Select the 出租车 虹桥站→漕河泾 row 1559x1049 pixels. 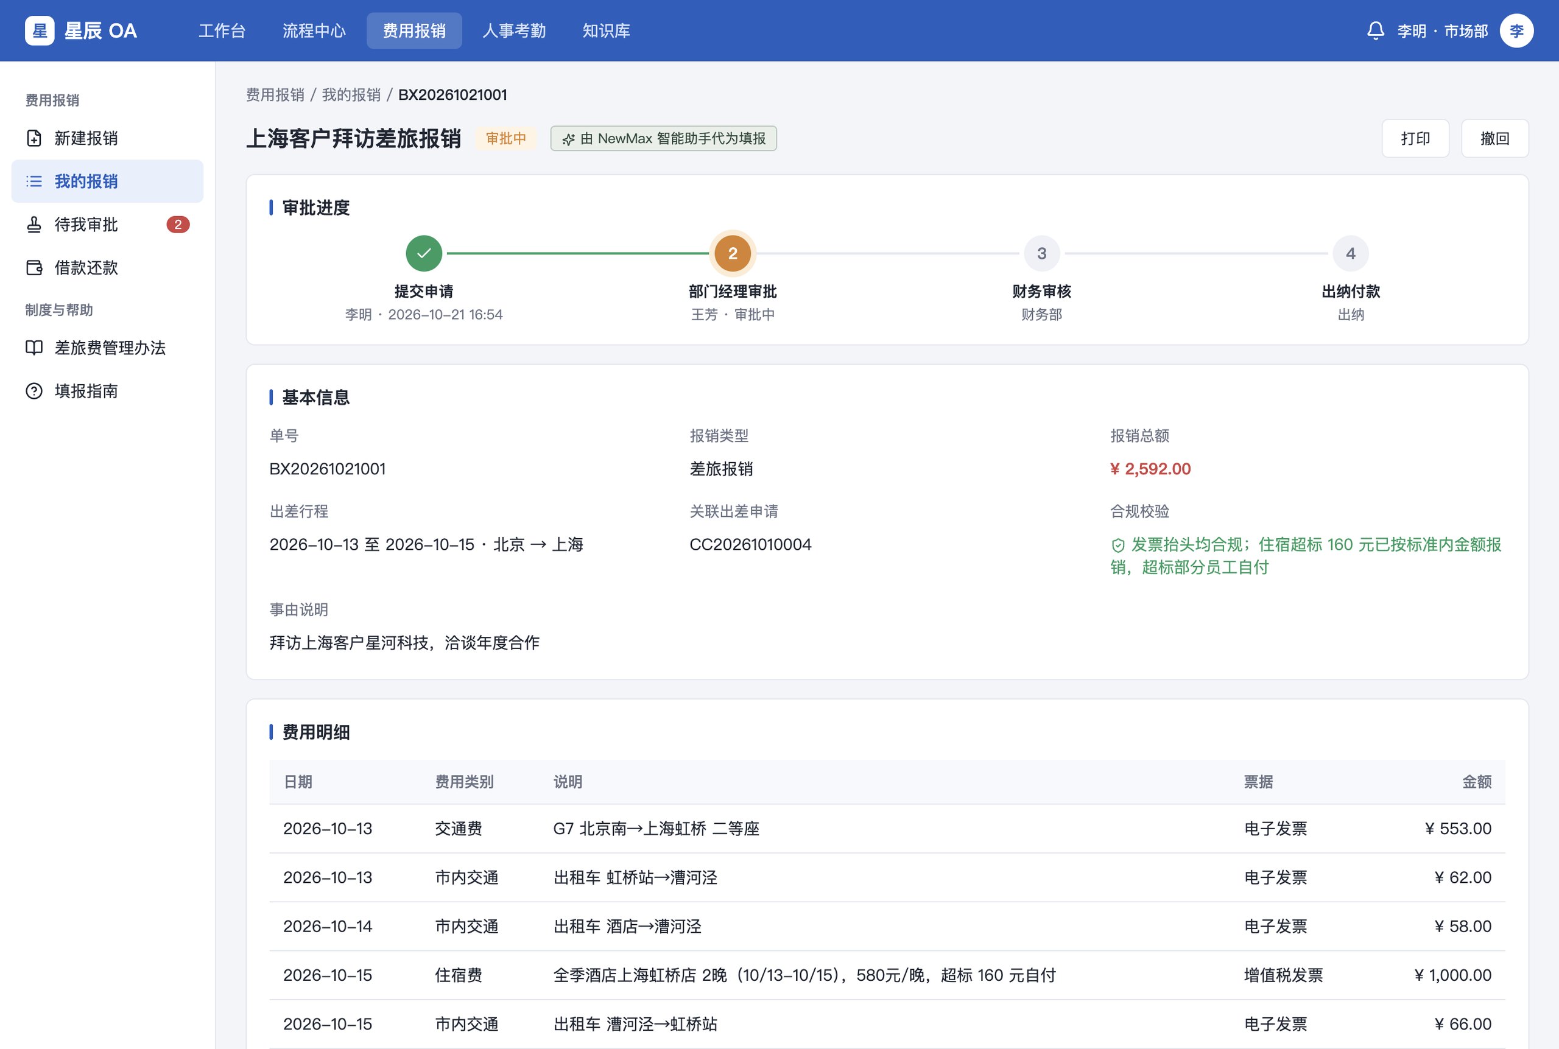click(887, 878)
